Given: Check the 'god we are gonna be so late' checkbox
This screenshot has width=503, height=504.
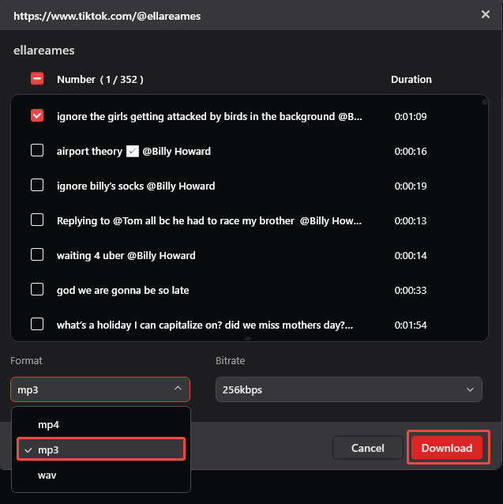Looking at the screenshot, I should [37, 289].
